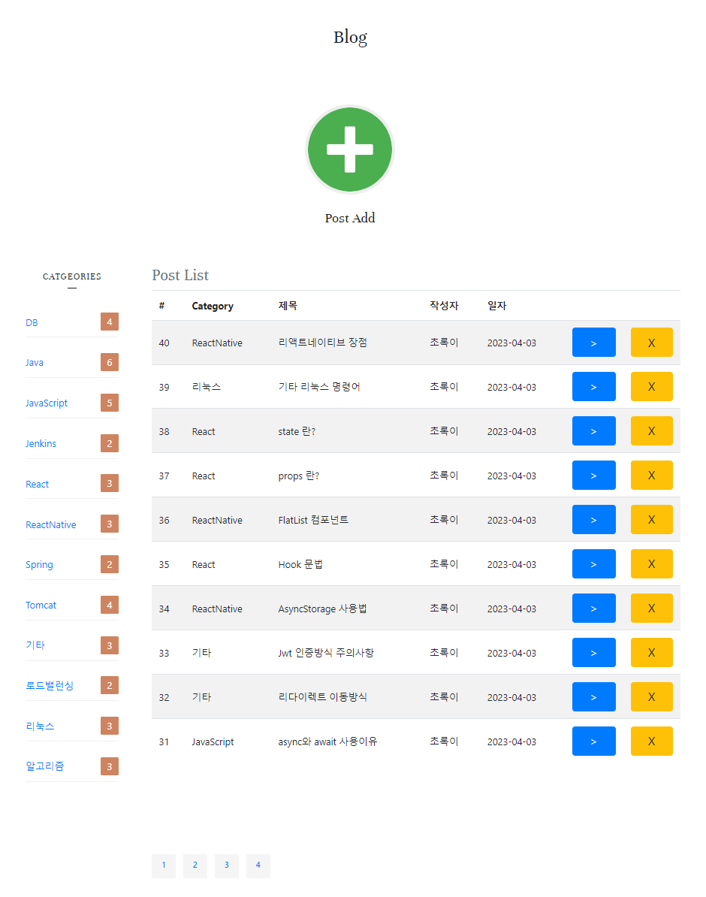Delete the "props 란?" post
Viewport: 706px width, 897px height.
coord(651,475)
